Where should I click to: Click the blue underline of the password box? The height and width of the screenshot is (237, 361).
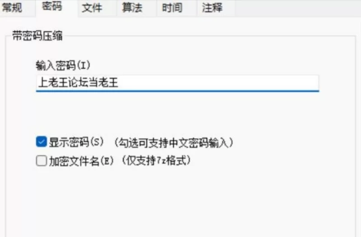(x=177, y=91)
